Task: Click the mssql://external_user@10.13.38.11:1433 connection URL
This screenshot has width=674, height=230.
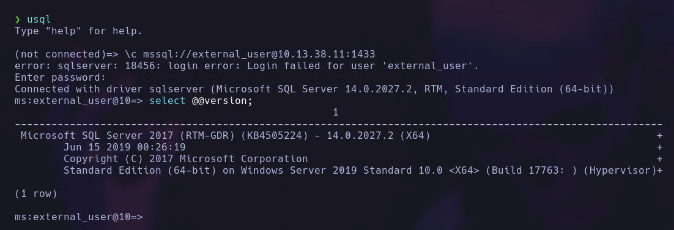Action: point(259,54)
